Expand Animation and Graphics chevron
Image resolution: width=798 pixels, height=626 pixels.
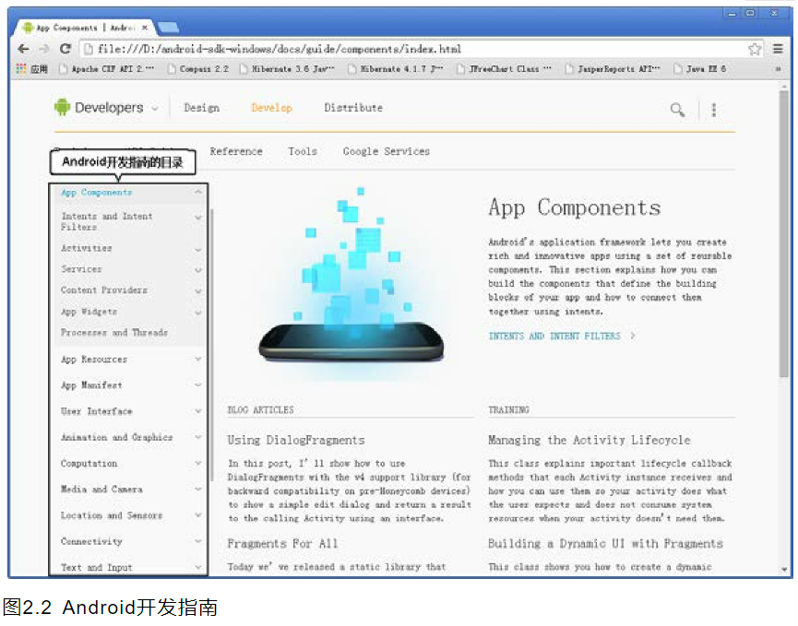[198, 437]
